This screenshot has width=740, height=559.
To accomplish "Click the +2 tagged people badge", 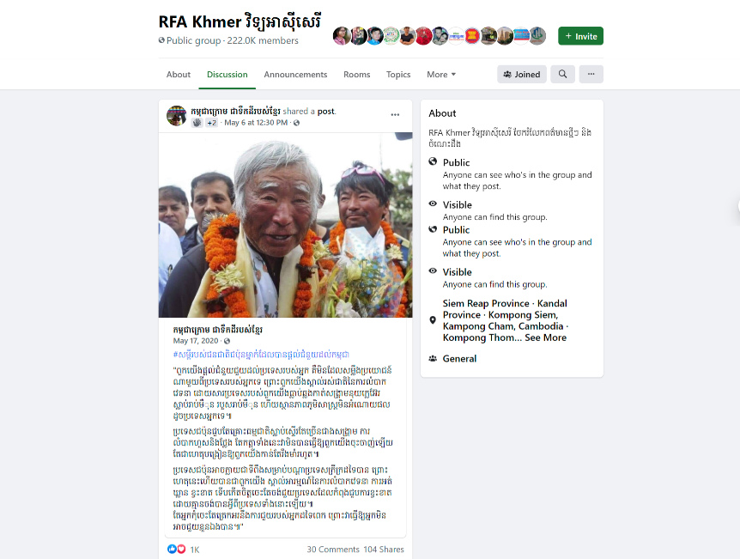I will 211,123.
